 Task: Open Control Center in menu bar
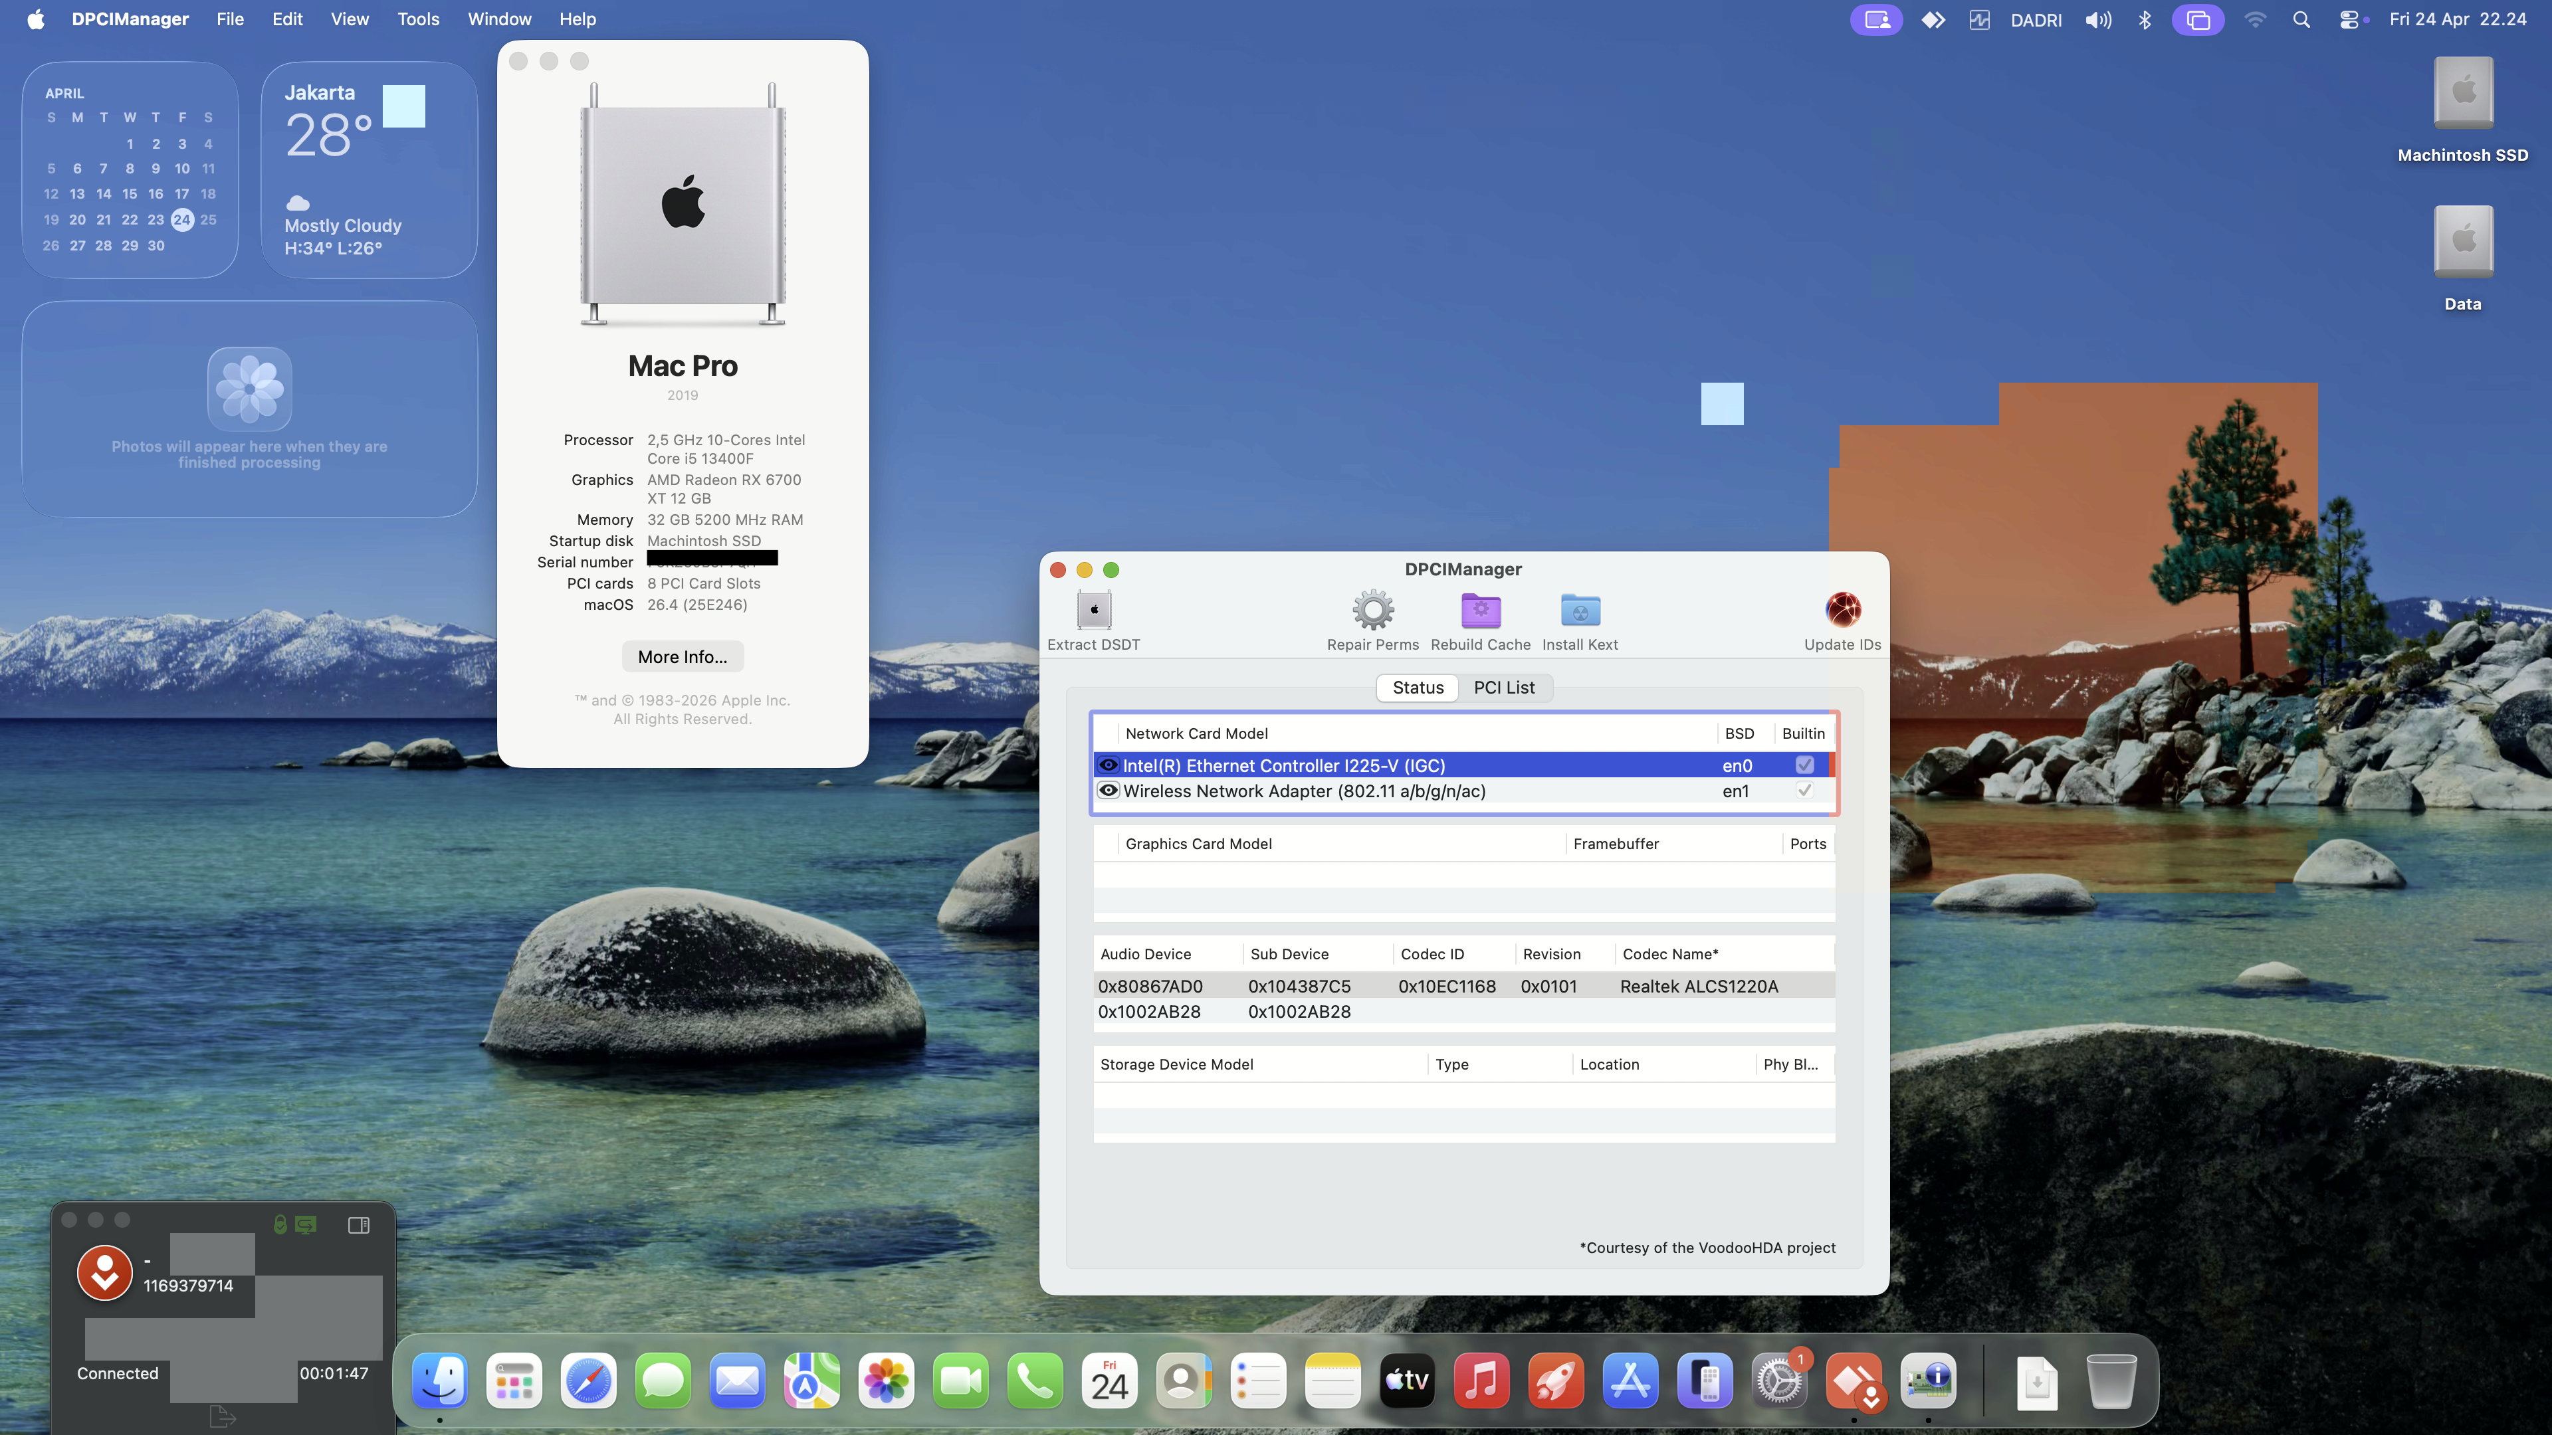point(2349,20)
